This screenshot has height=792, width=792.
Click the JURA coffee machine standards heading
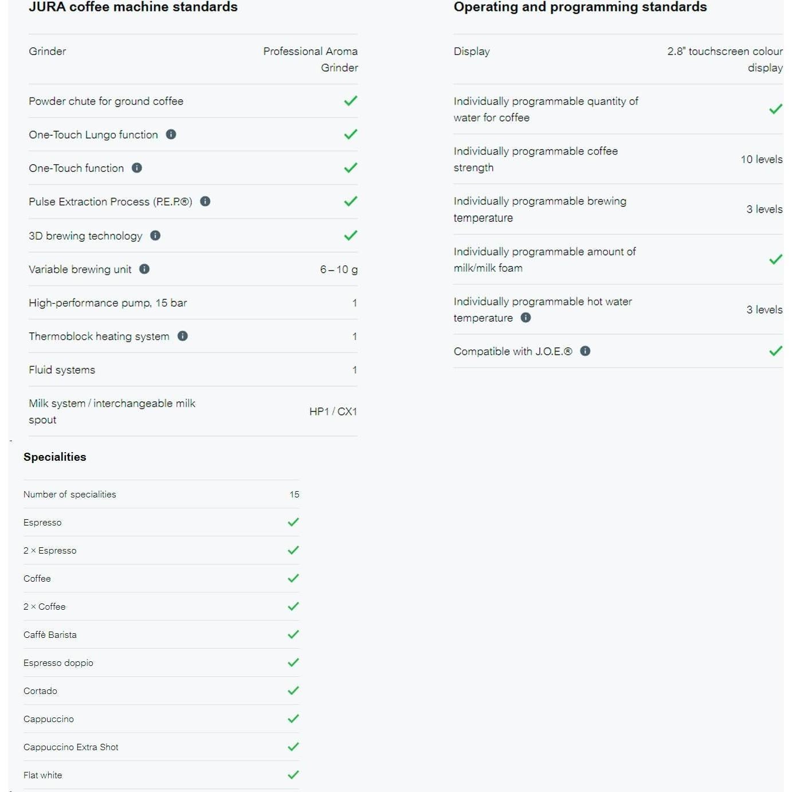[x=133, y=7]
